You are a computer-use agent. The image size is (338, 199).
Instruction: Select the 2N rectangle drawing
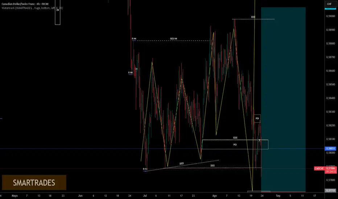(58, 12)
